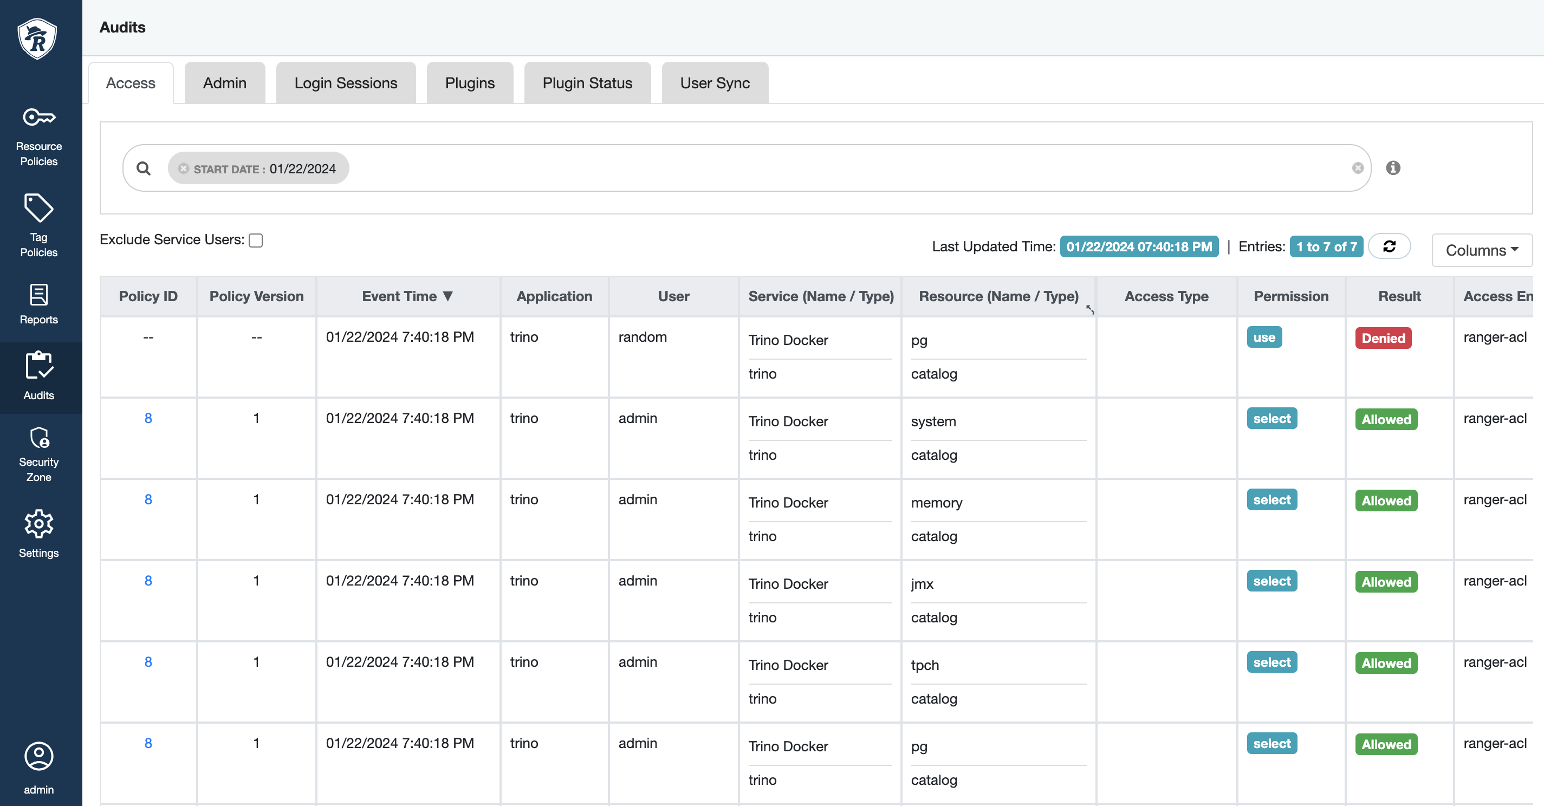Screen dimensions: 1544x806
Task: Open the Plugin Status tab
Action: pos(587,83)
